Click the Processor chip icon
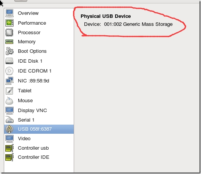Screen dimensions: 201x174 pyautogui.click(x=9, y=32)
